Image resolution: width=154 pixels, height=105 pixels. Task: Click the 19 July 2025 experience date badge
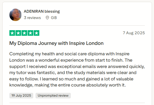21,96
